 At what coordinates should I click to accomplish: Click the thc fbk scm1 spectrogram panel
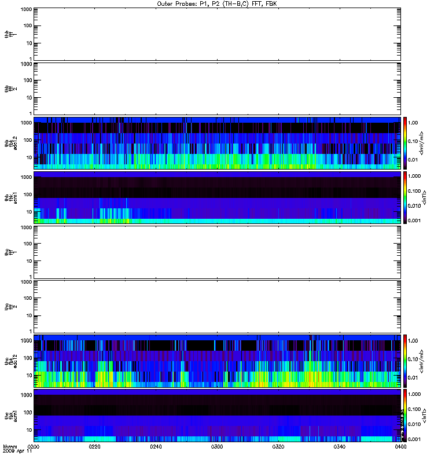pos(217,416)
